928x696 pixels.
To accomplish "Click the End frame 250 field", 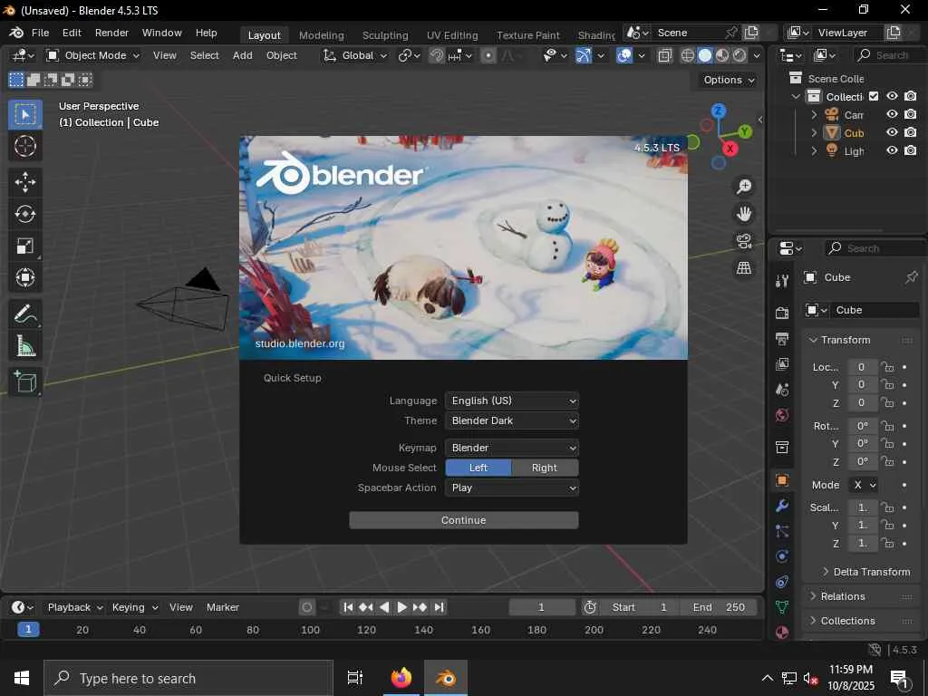I will (718, 607).
